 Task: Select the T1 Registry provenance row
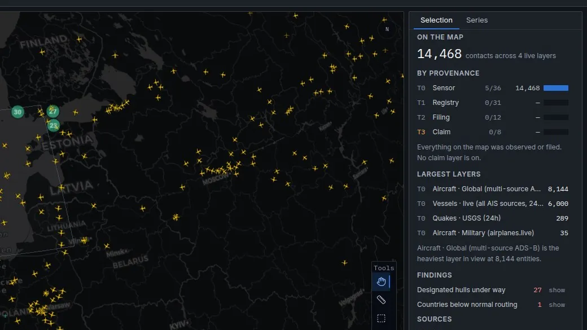[493, 103]
